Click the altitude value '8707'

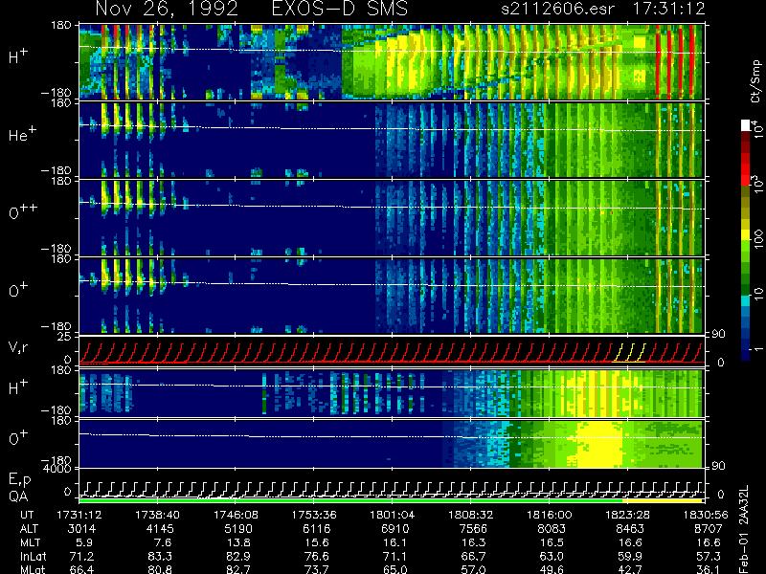coord(709,529)
